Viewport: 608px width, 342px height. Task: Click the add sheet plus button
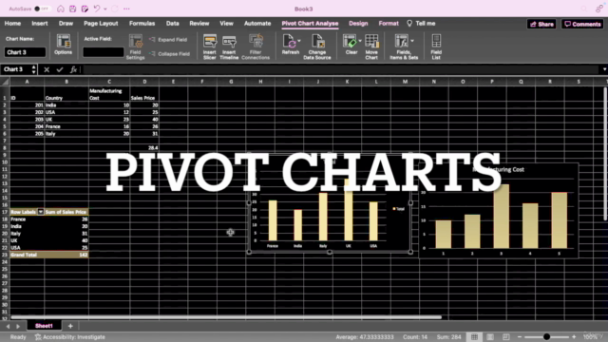point(70,326)
